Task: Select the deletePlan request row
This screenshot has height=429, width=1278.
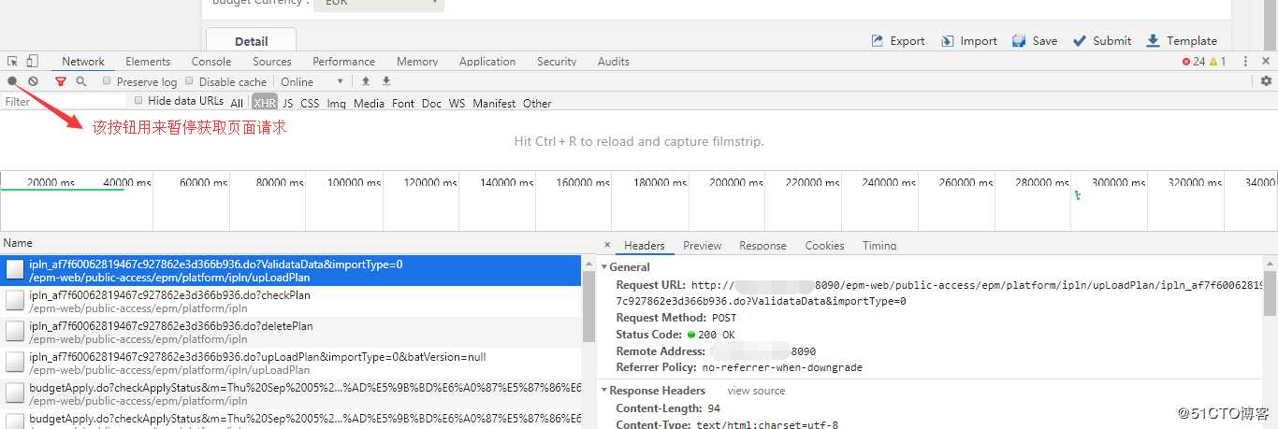Action: (291, 332)
